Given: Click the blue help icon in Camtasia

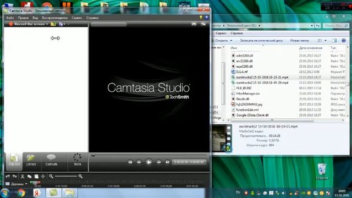Looking at the screenshot, I should tap(207, 18).
